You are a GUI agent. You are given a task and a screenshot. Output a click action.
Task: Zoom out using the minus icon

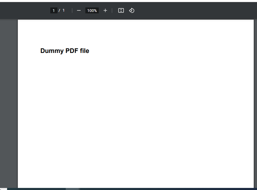point(79,10)
